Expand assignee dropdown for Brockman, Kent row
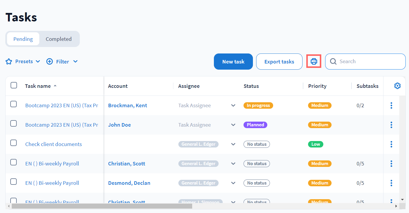Viewport: 409px width, 213px height. pyautogui.click(x=233, y=105)
